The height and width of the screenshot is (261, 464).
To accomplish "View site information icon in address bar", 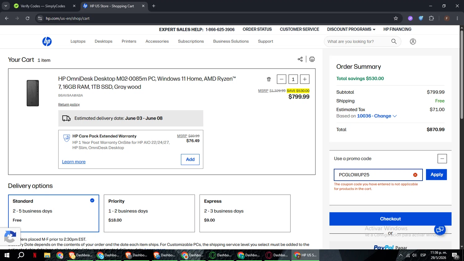I will [40, 18].
